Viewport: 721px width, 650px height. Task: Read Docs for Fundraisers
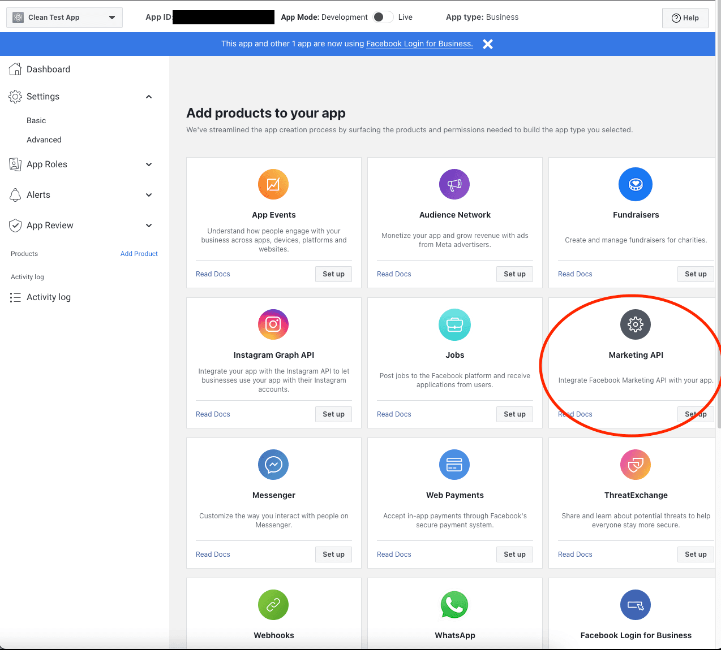point(575,274)
